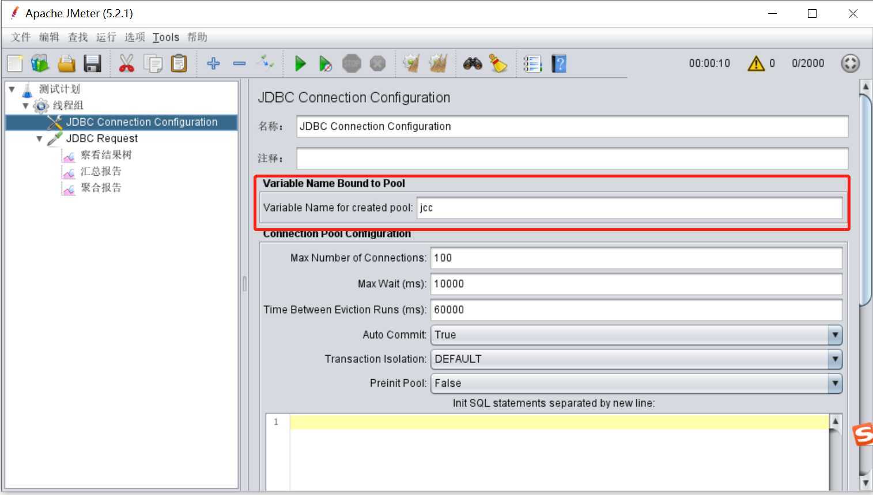873x495 pixels.
Task: Click the minus Collapse All icon
Action: (x=239, y=63)
